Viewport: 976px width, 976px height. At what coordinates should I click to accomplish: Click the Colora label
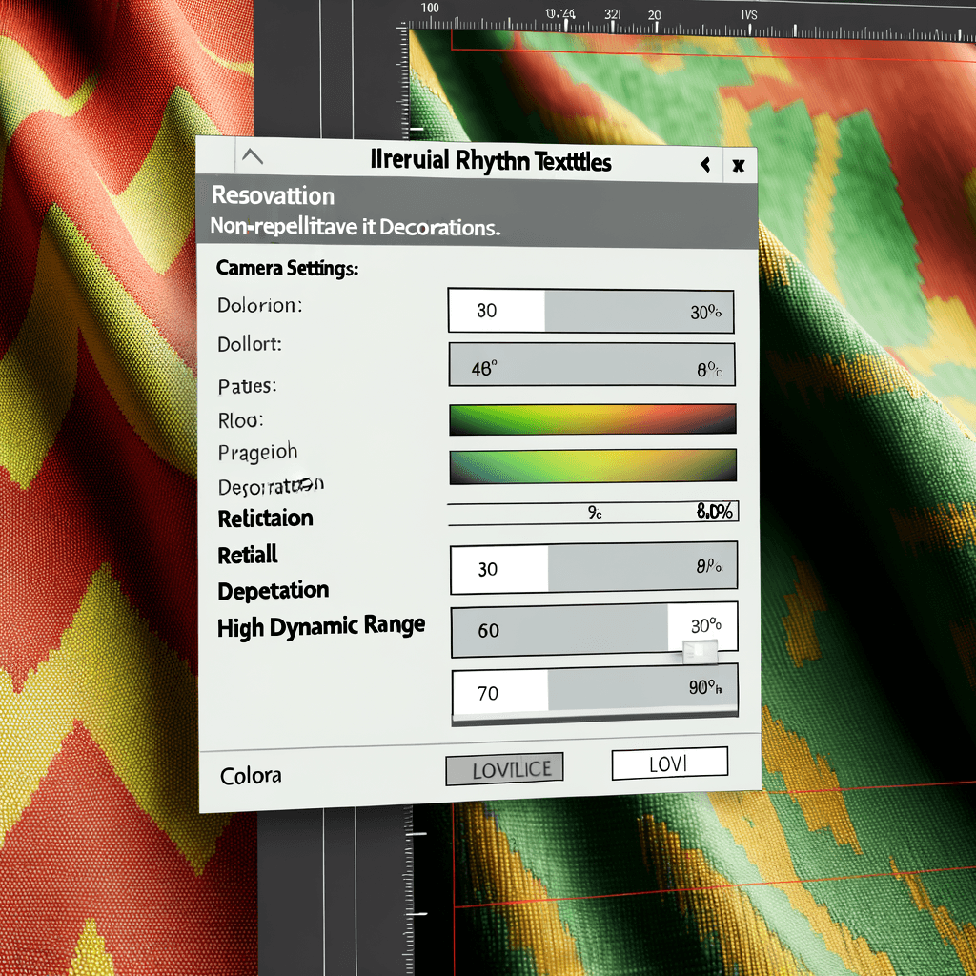coord(251,776)
